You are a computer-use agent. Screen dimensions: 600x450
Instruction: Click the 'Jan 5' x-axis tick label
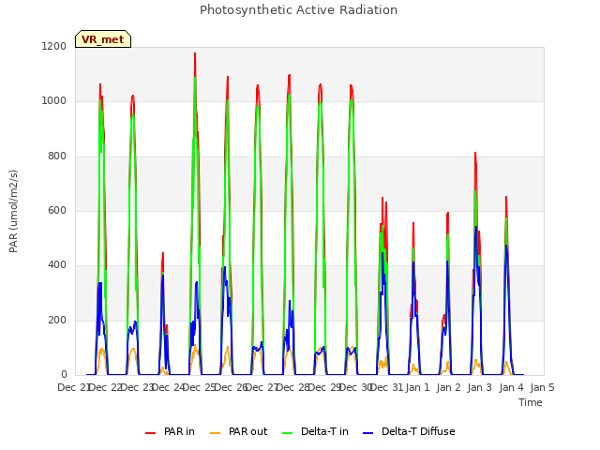(542, 387)
